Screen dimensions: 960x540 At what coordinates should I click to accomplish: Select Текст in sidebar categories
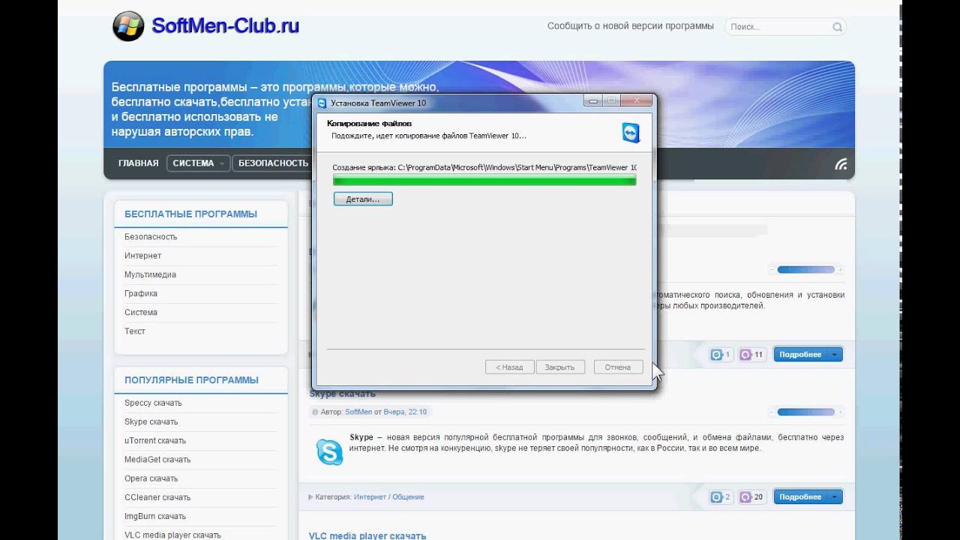[135, 331]
